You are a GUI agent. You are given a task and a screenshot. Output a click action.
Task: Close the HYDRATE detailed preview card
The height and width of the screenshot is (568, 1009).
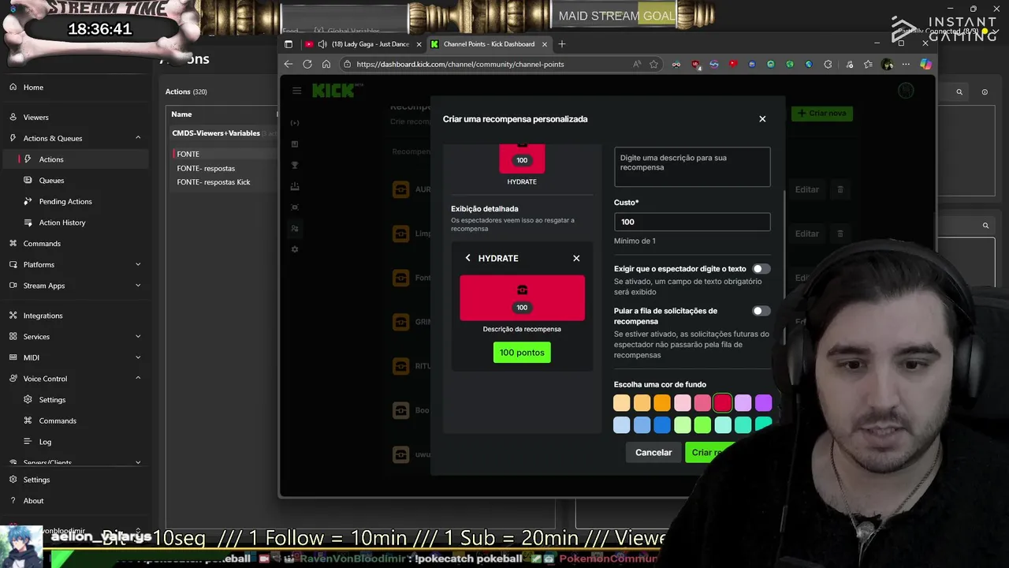[x=576, y=258]
